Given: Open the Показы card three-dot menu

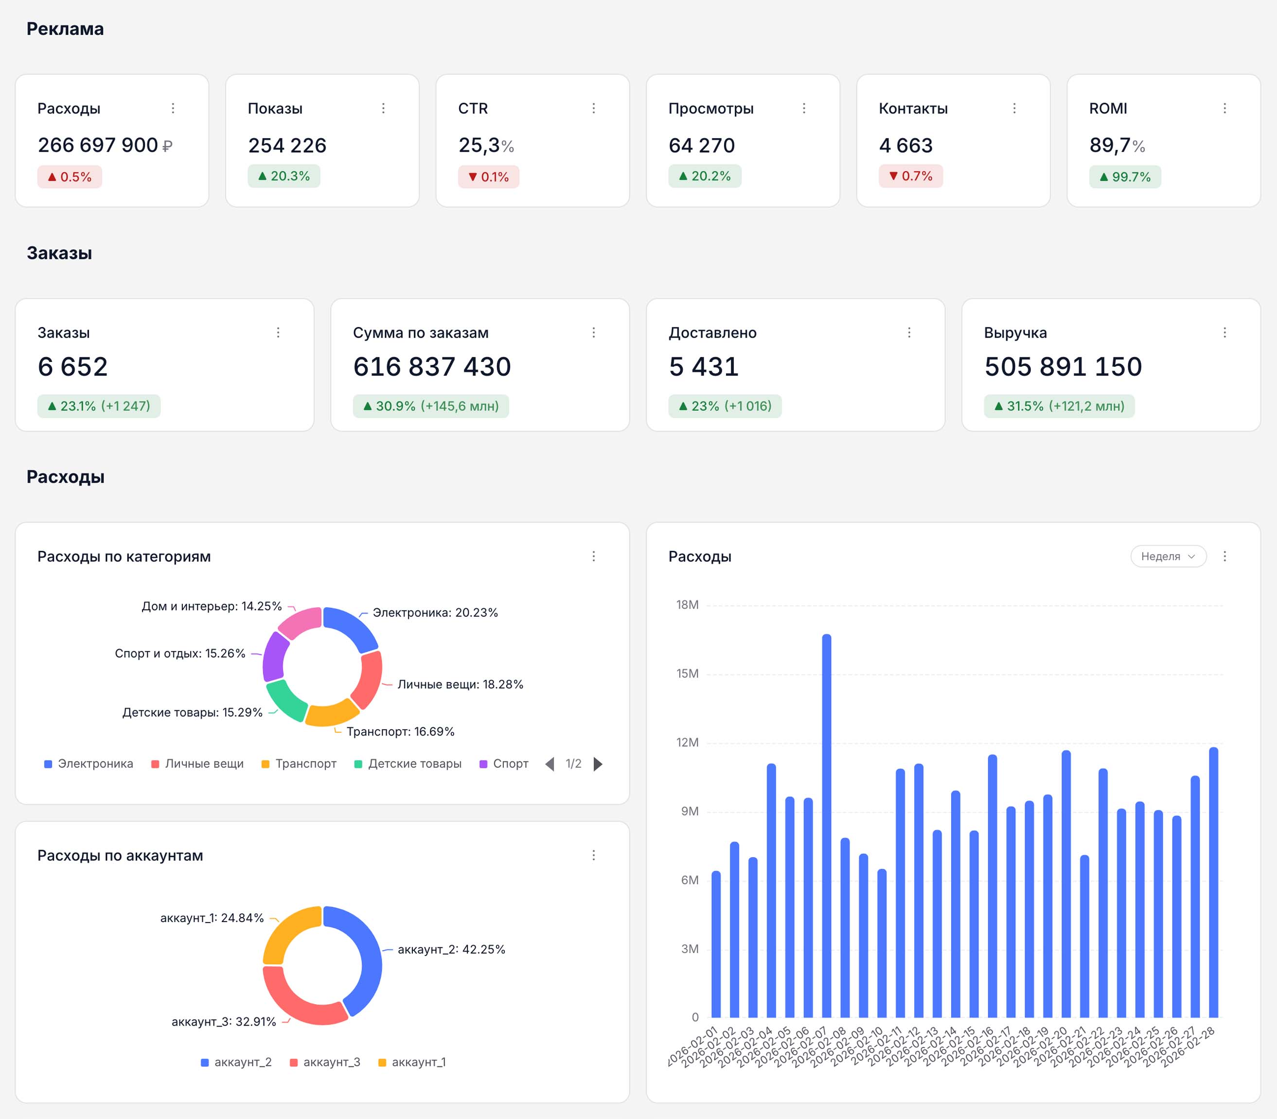Looking at the screenshot, I should click(x=383, y=108).
